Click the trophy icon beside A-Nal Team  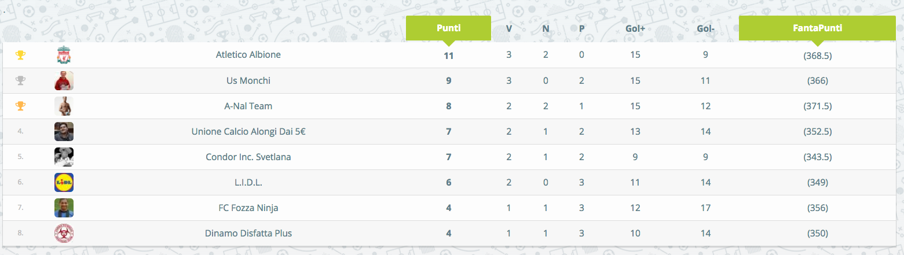tap(20, 106)
